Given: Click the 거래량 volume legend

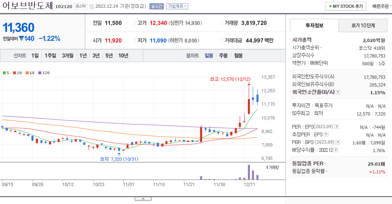Looking at the screenshot, I should tap(273, 167).
